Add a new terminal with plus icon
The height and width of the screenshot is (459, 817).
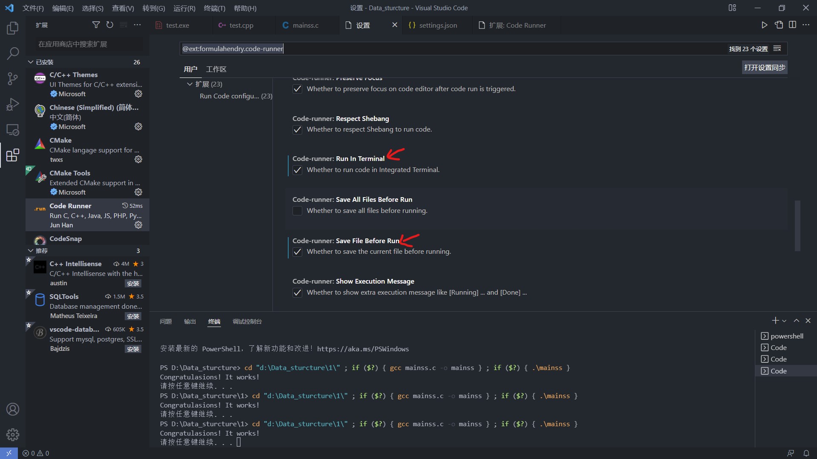(775, 321)
